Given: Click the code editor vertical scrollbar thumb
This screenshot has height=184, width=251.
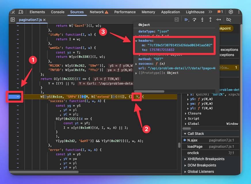Looking at the screenshot, I should tap(179, 145).
